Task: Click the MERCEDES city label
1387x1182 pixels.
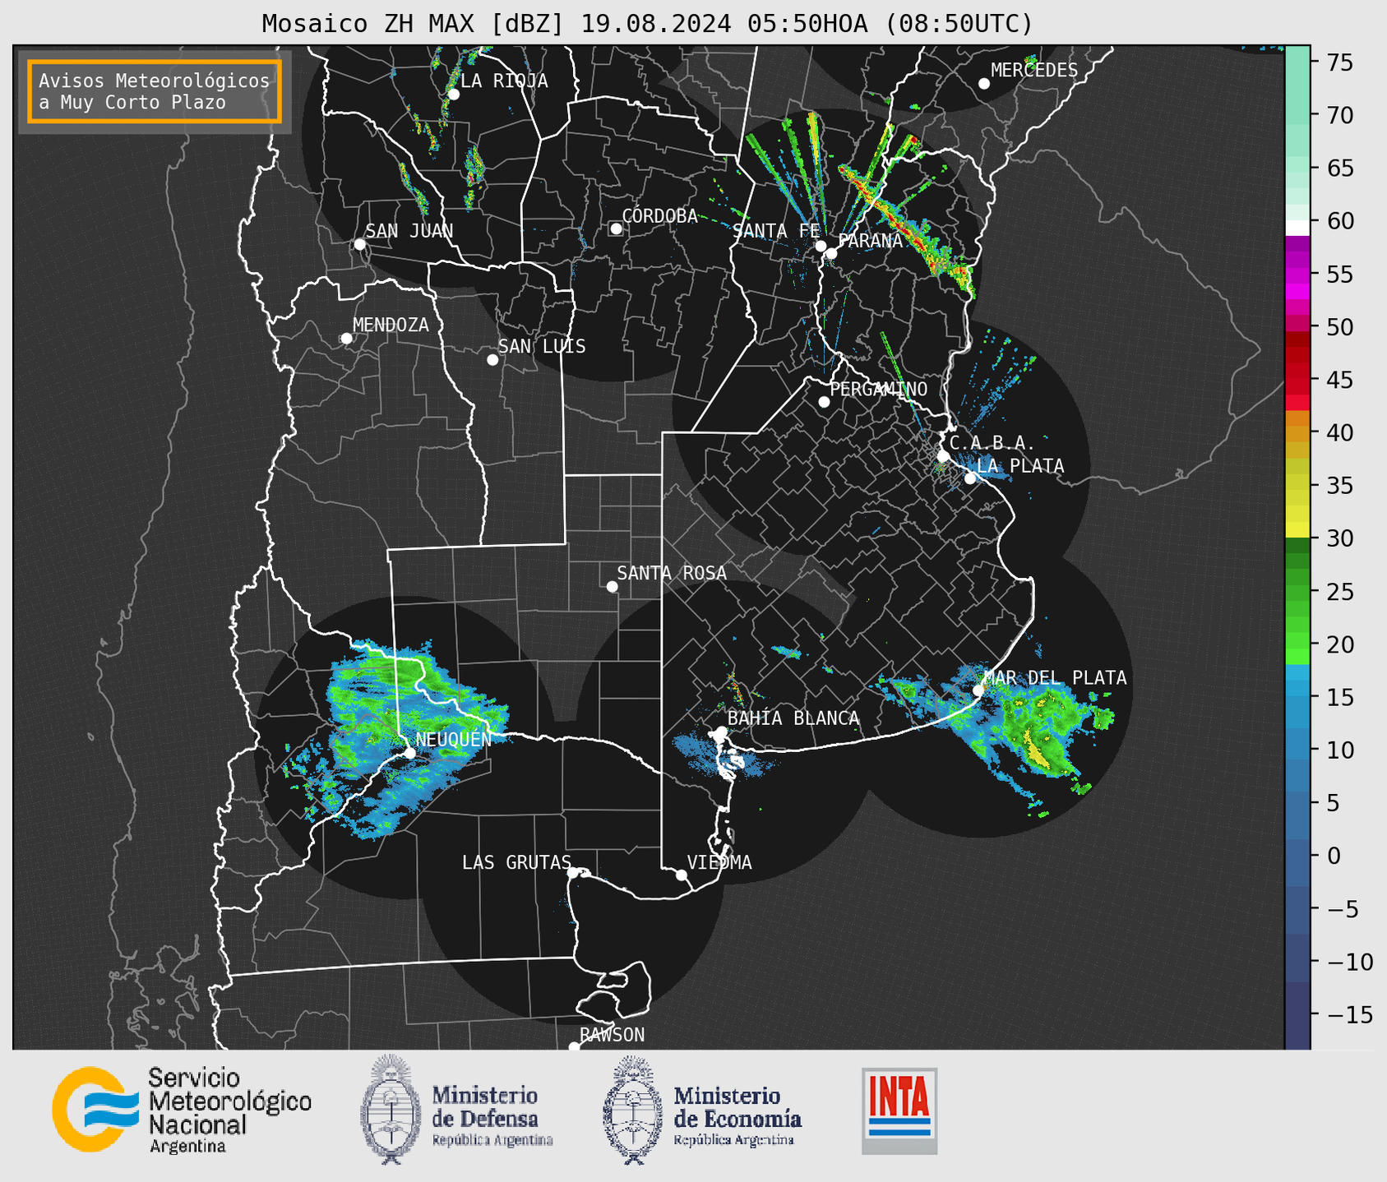Action: 1034,71
